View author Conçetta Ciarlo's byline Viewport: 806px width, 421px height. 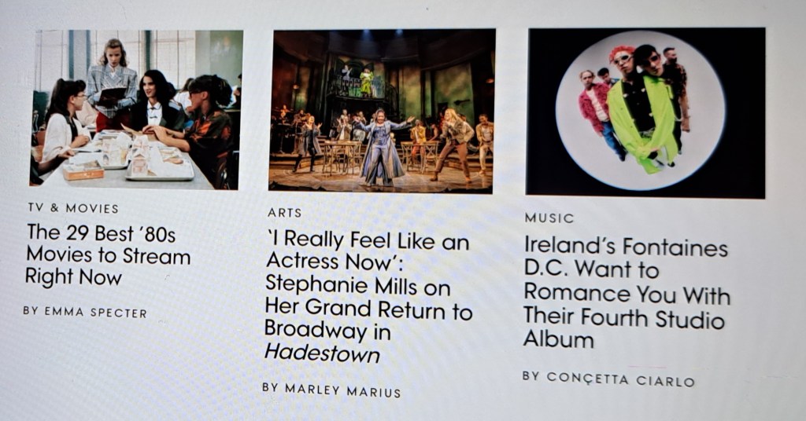[x=608, y=379]
